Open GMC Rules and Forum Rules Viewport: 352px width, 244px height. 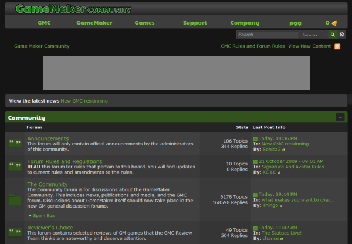click(252, 46)
